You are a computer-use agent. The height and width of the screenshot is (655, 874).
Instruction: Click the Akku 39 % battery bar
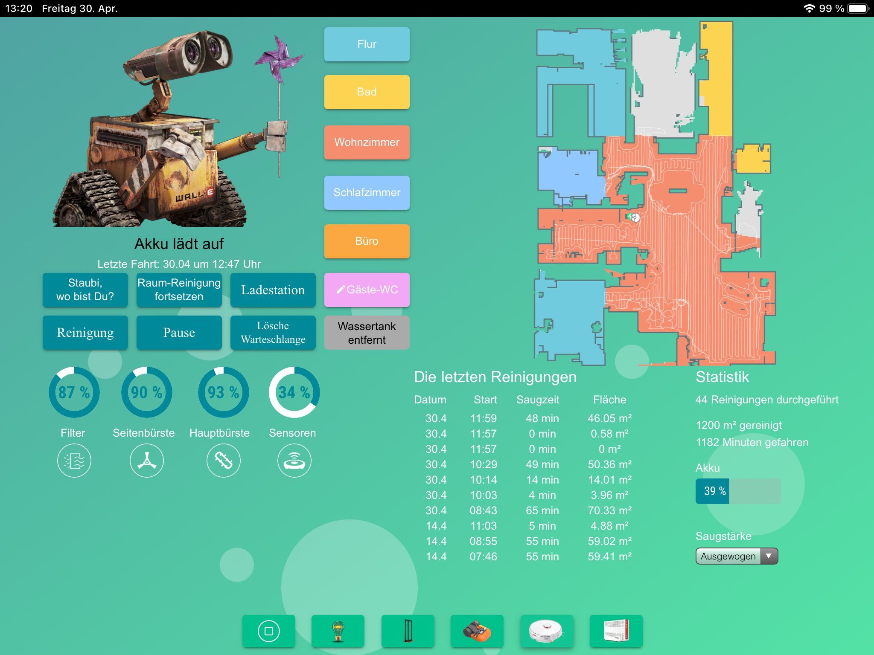(x=738, y=491)
